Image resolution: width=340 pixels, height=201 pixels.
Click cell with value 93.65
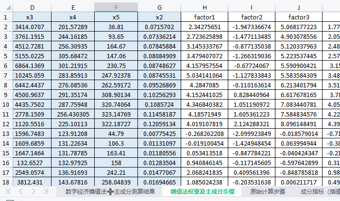116,36
